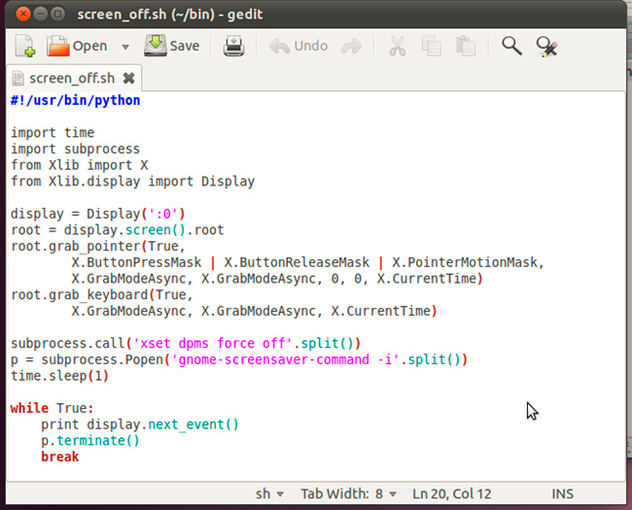
Task: Open the Find and Replace tool
Action: click(x=546, y=46)
